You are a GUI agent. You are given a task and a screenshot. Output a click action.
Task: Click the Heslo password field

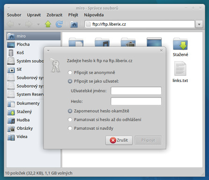tap(136, 101)
